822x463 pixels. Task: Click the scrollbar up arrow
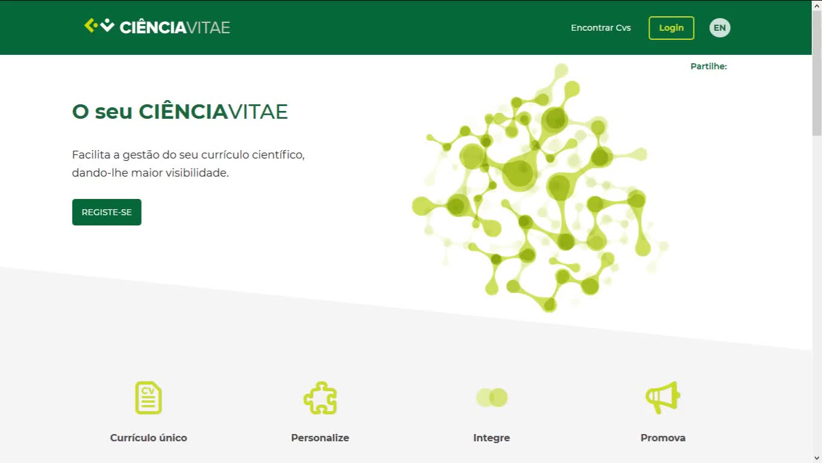pos(817,5)
